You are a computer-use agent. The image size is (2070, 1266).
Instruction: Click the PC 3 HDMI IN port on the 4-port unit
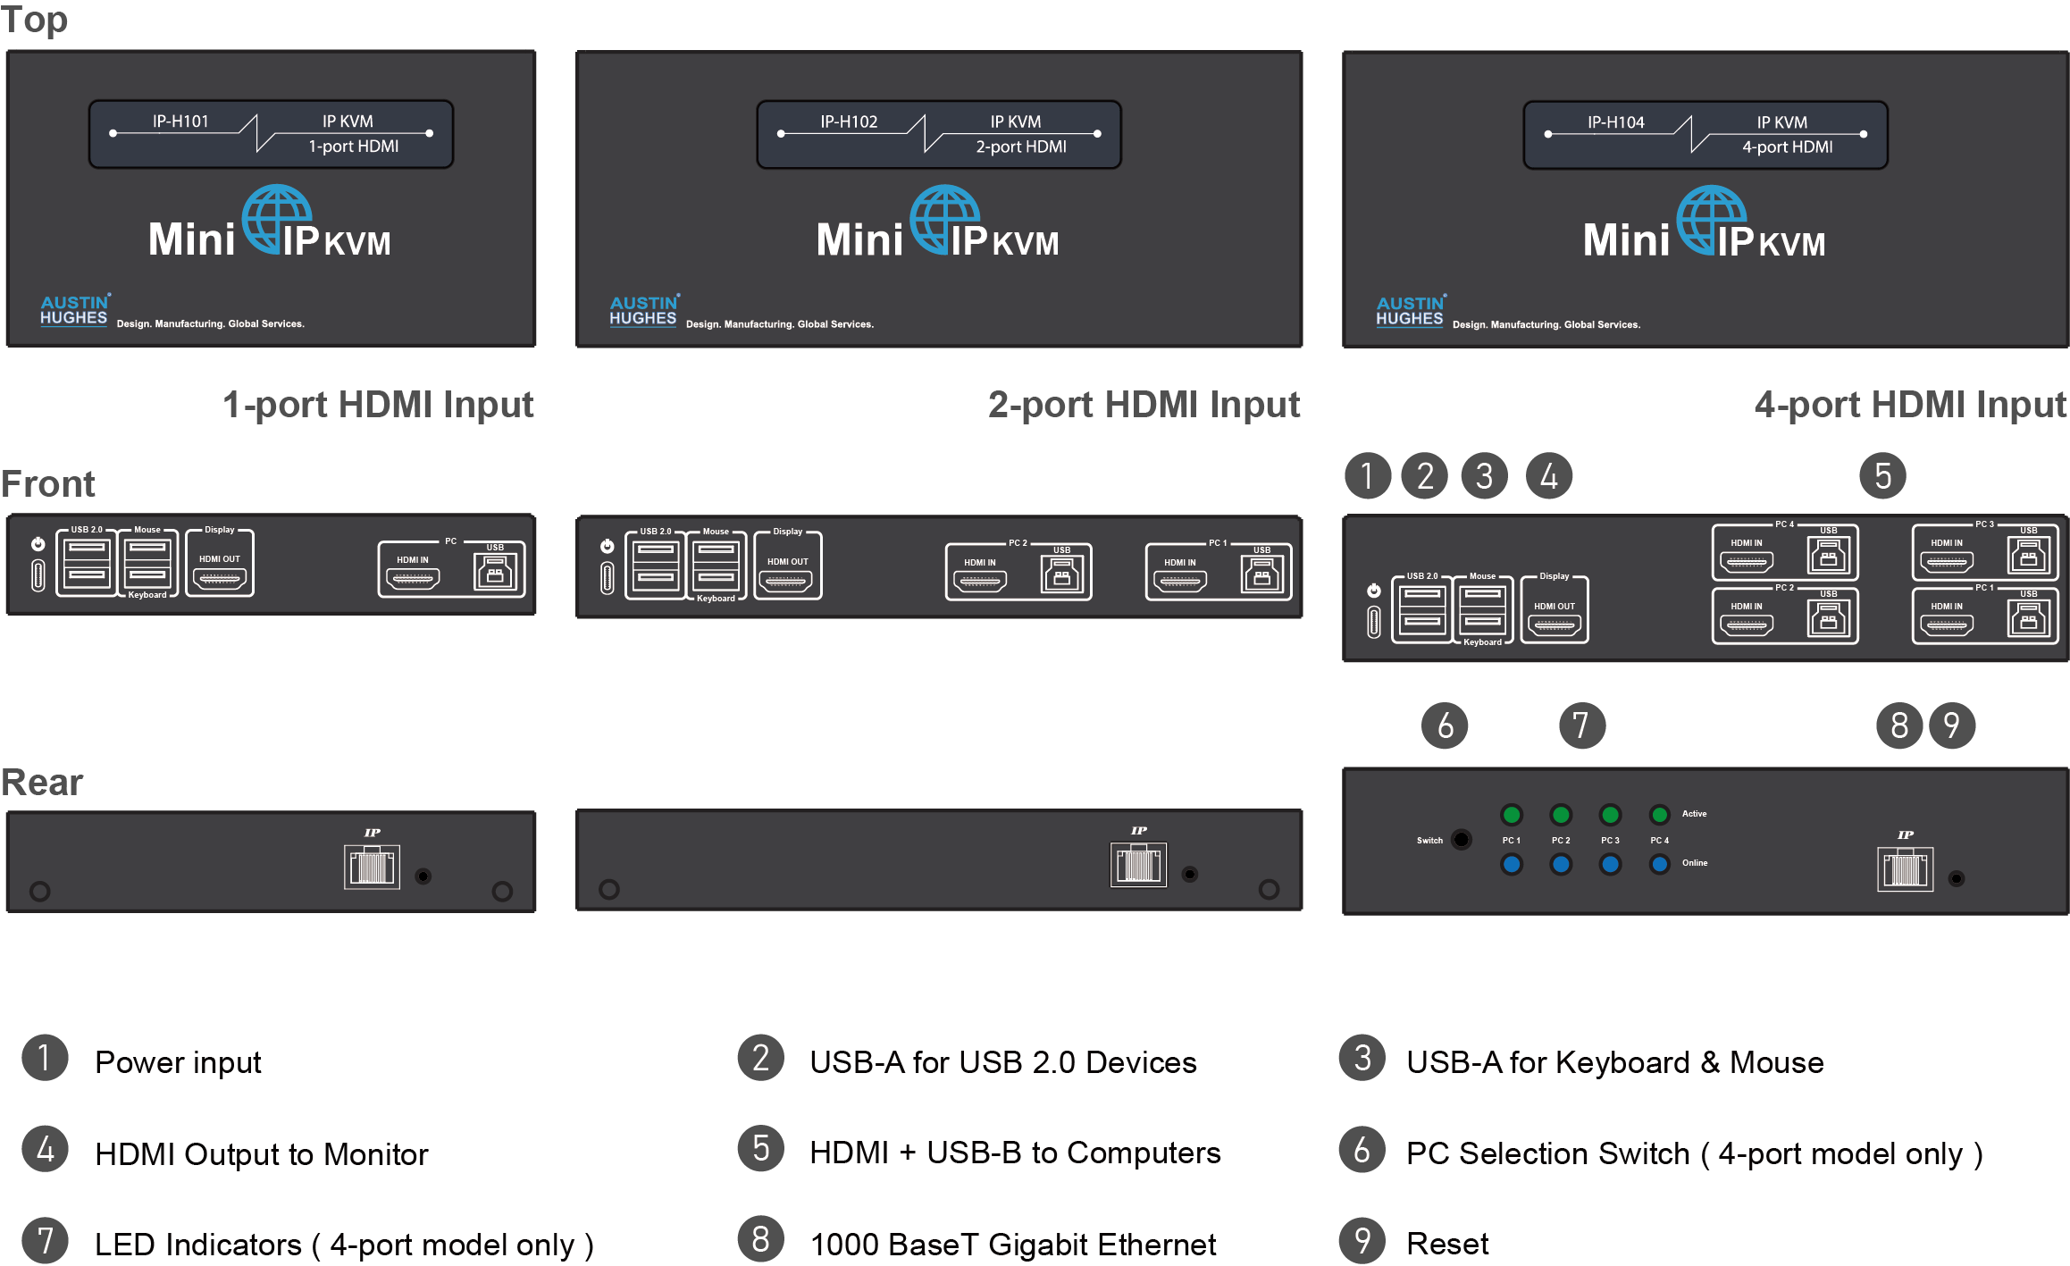(1947, 562)
